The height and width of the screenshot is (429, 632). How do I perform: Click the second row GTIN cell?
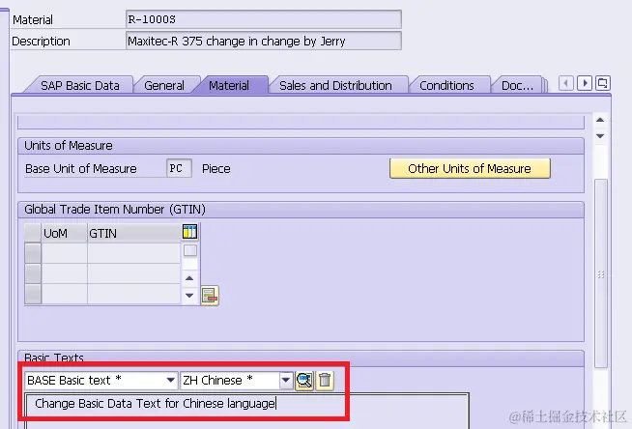pyautogui.click(x=133, y=273)
